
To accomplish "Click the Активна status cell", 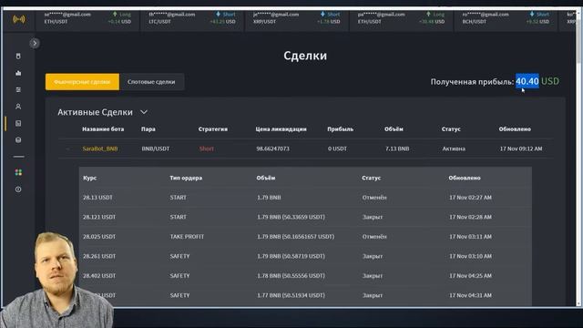I will click(454, 149).
